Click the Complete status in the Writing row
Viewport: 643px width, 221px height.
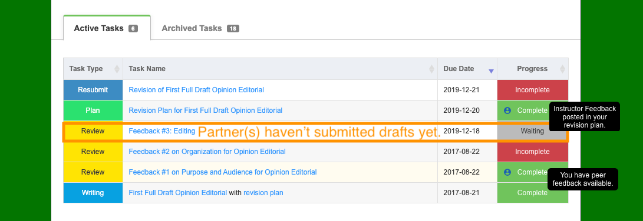(532, 193)
